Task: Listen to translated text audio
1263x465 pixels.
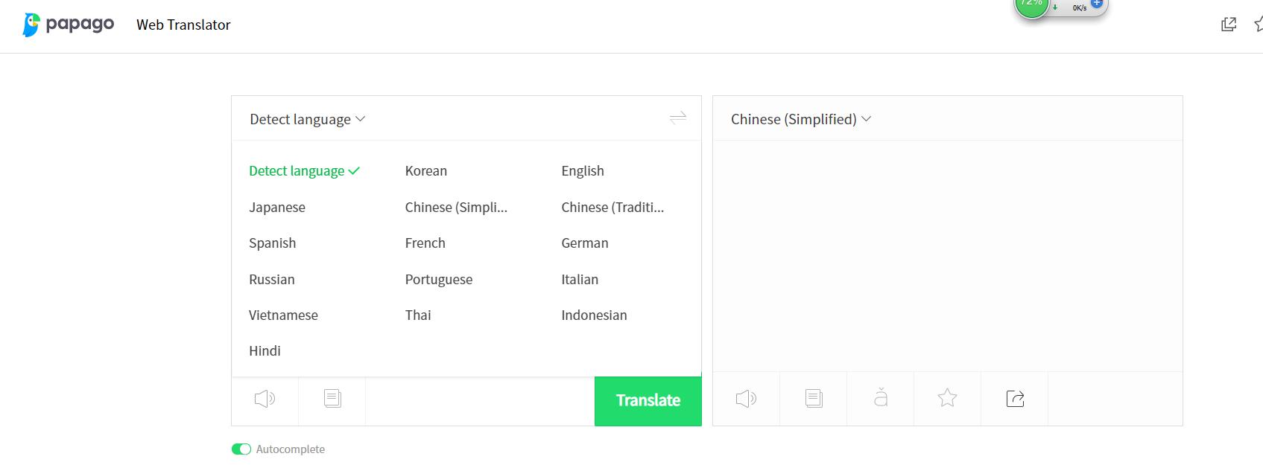Action: (x=746, y=399)
